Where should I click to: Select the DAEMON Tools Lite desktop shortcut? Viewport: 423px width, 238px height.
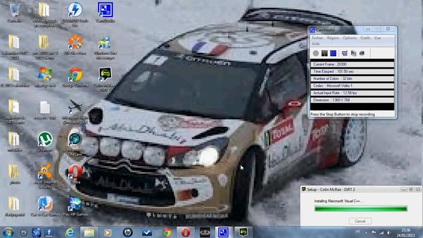pos(75,15)
